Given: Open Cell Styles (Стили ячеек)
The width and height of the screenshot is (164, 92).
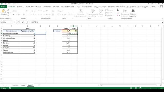Looking at the screenshot, I should (101, 13).
